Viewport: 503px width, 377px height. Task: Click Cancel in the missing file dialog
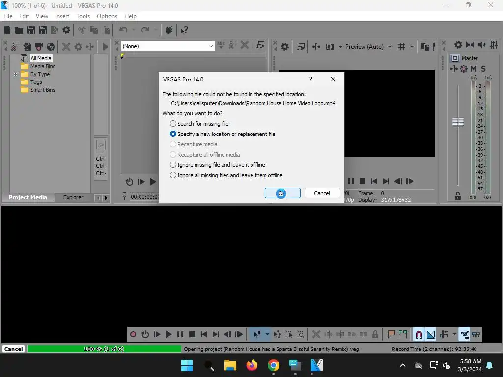pos(322,193)
